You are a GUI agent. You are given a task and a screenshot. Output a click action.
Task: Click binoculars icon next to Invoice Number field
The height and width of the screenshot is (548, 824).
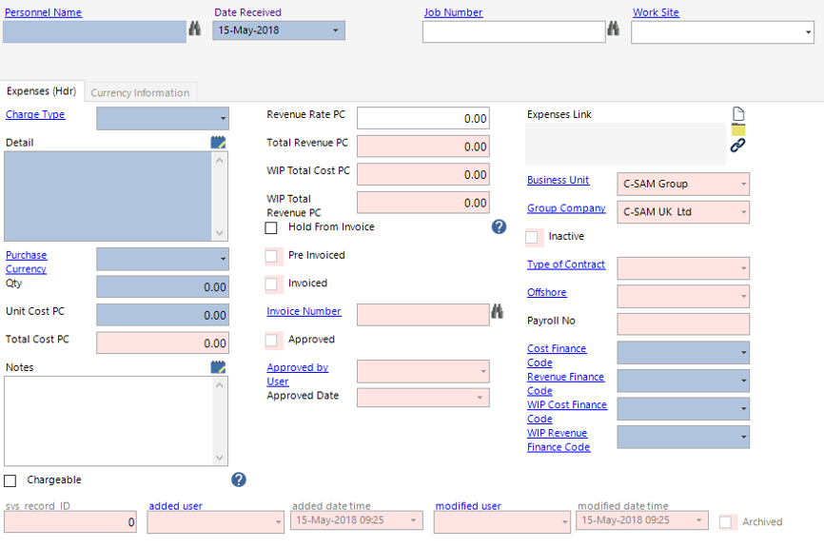(x=498, y=311)
